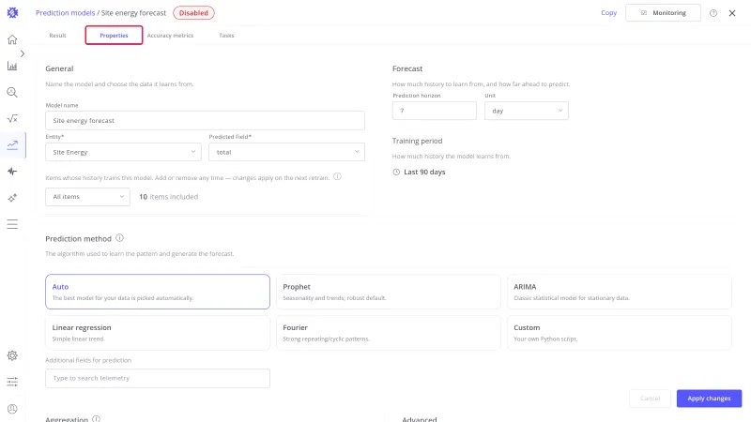Open the Unit dropdown (day)
This screenshot has height=422, width=751.
coord(527,111)
